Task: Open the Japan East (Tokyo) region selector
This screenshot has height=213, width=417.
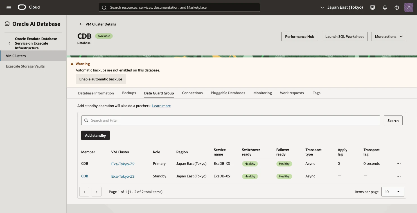Action: click(x=342, y=8)
